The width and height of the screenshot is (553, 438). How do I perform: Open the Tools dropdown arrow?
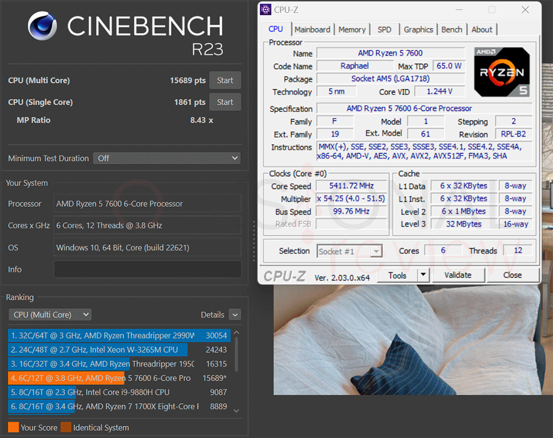click(x=423, y=275)
